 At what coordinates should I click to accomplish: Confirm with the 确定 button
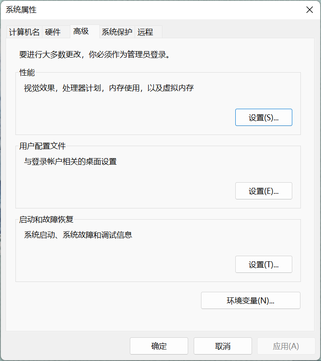pos(159,346)
